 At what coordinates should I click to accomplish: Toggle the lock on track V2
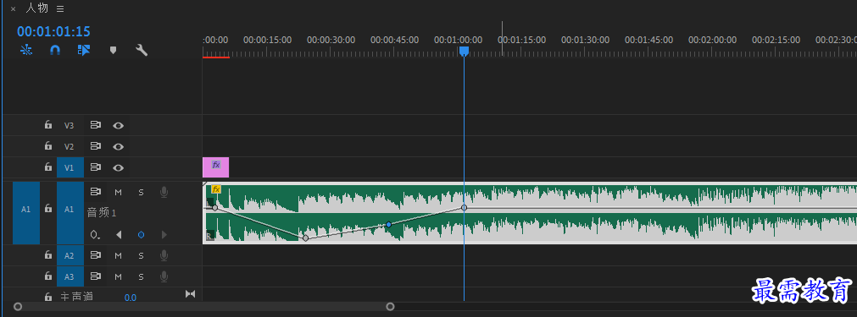click(48, 146)
